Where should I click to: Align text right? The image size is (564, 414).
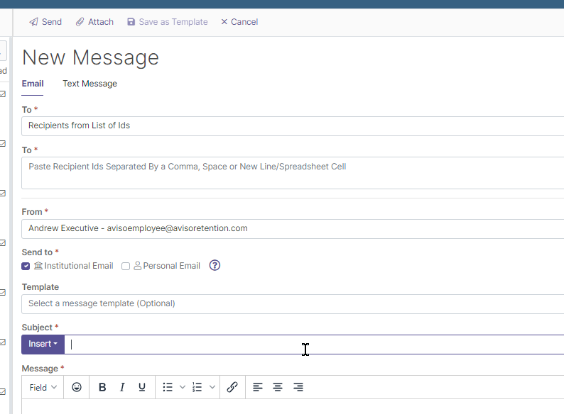click(298, 387)
